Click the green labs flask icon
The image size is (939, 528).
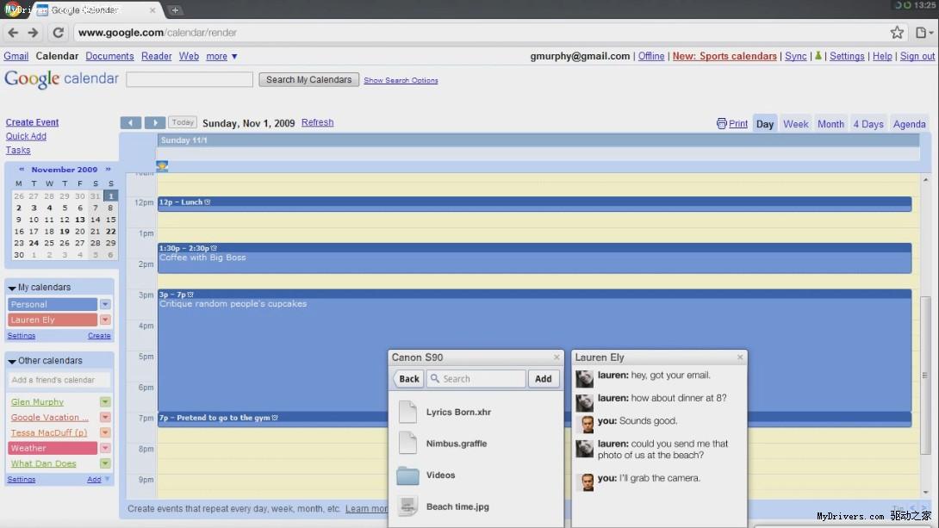(x=818, y=56)
